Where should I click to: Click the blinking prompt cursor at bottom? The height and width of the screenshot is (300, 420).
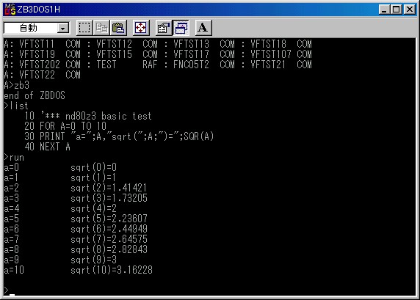12,294
